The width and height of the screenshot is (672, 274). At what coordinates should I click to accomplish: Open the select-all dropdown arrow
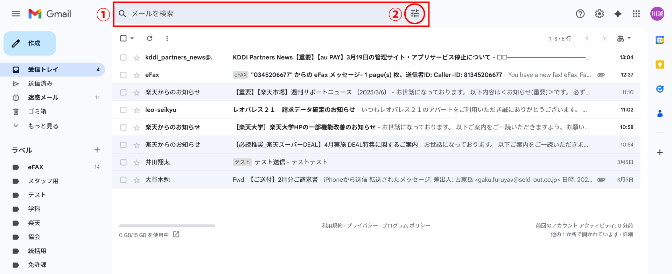tap(132, 38)
